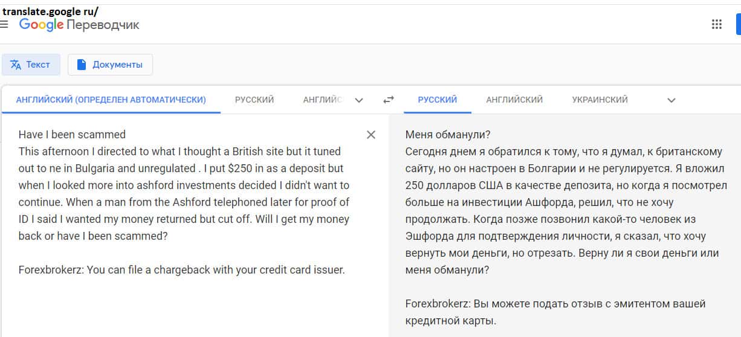Click the blue account avatar edge
The width and height of the screenshot is (741, 337).
738,24
